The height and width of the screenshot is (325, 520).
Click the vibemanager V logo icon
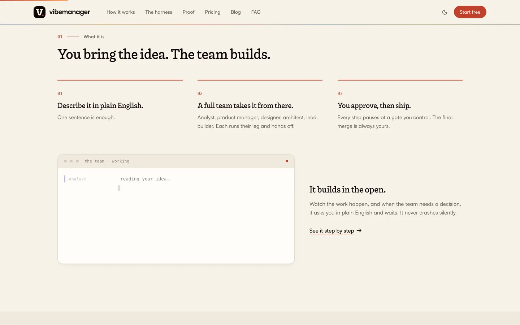click(x=39, y=12)
